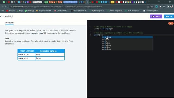
Task: Click code line 2 'score = int(input())'
Action: [103, 29]
